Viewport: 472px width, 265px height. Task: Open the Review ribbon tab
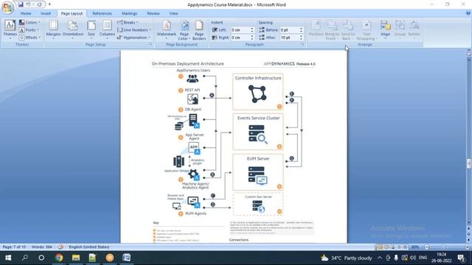click(x=153, y=13)
